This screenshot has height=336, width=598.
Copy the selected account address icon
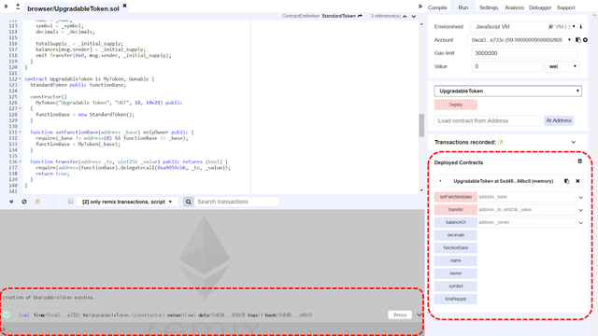(578, 40)
